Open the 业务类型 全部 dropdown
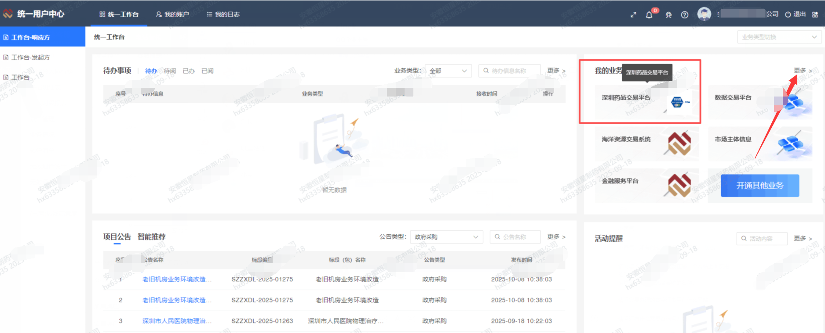Screen dimensions: 825x333 (448, 71)
